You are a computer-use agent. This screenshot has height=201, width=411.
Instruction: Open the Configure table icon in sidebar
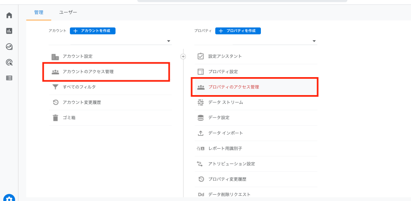pyautogui.click(x=9, y=78)
